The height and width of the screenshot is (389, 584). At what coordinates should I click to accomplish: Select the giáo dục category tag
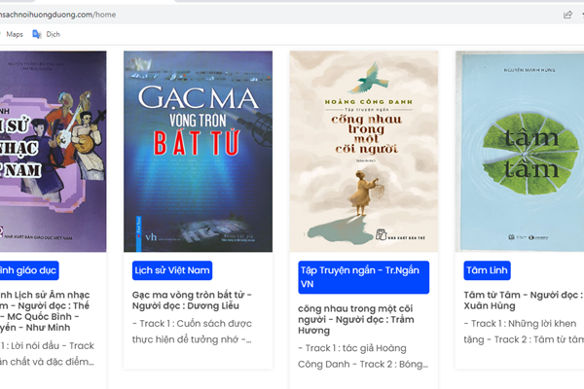pyautogui.click(x=29, y=270)
